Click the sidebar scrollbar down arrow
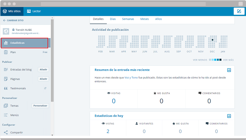The width and height of the screenshot is (246, 140). pyautogui.click(x=52, y=135)
